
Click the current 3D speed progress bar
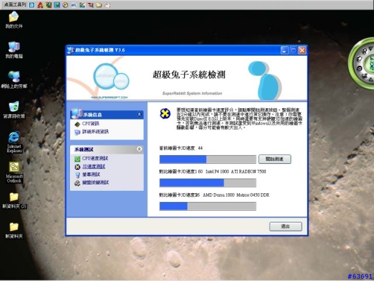(208, 159)
